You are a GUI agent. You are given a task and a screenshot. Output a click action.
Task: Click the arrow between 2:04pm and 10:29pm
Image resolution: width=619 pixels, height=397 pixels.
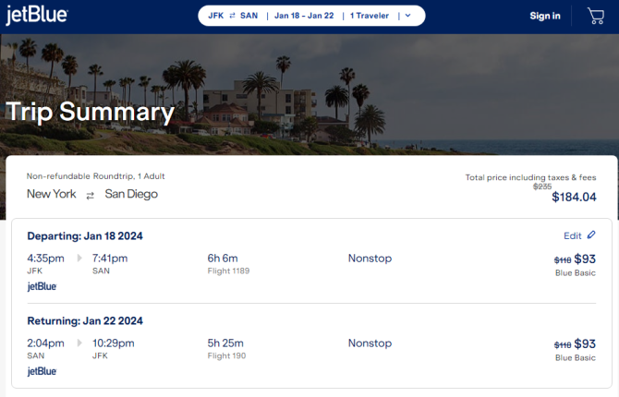79,343
